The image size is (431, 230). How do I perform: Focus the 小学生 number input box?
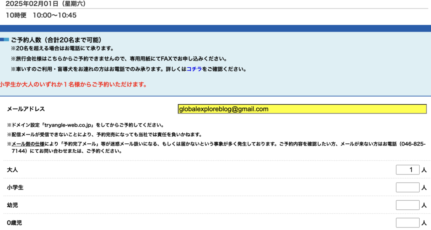(407, 188)
